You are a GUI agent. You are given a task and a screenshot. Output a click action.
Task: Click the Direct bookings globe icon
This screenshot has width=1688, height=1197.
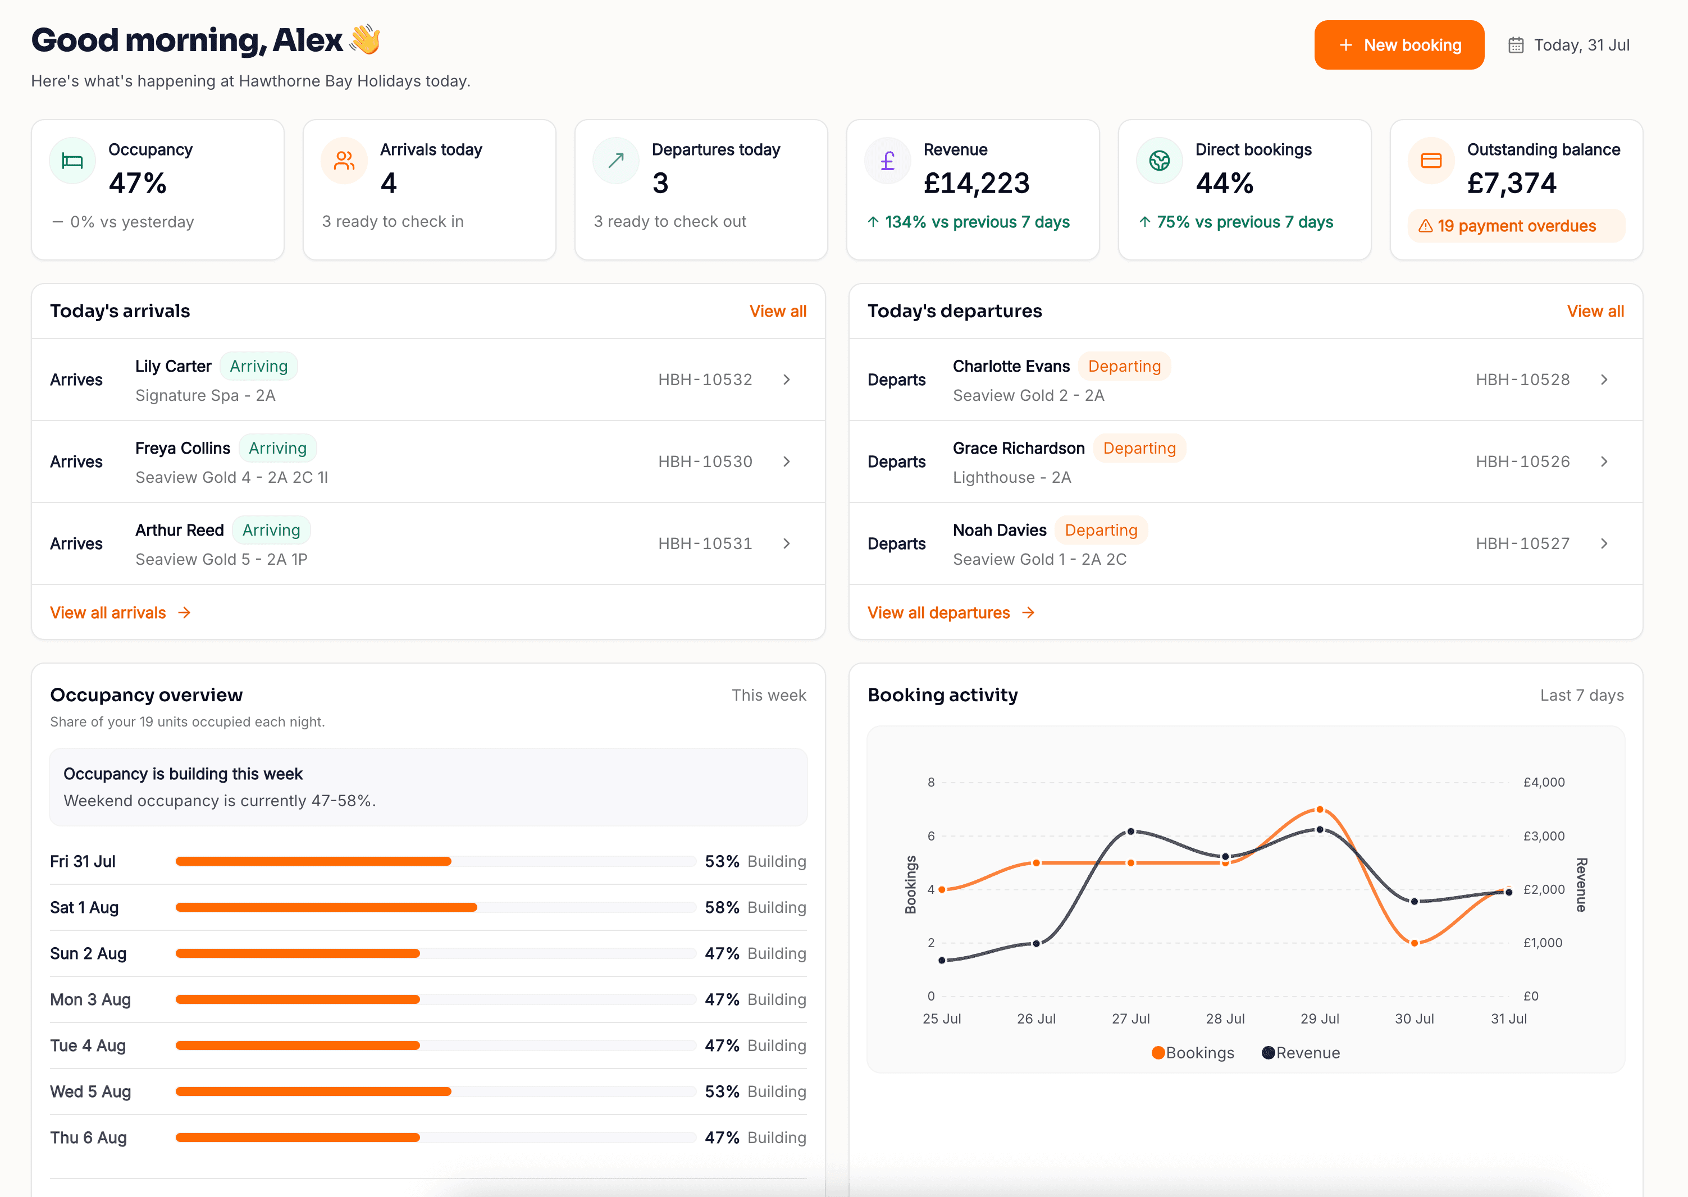point(1160,161)
